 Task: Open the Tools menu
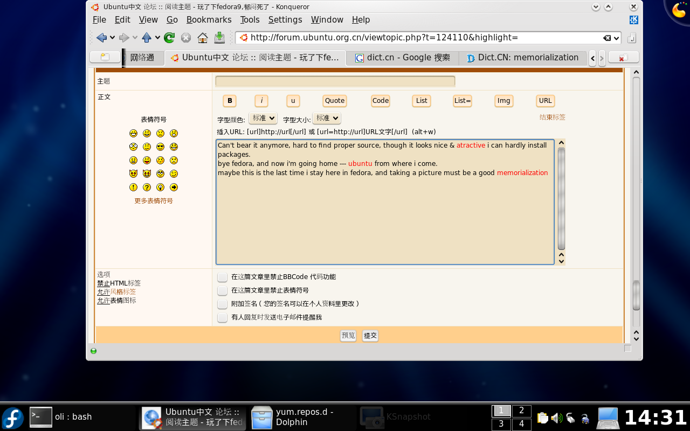(250, 19)
